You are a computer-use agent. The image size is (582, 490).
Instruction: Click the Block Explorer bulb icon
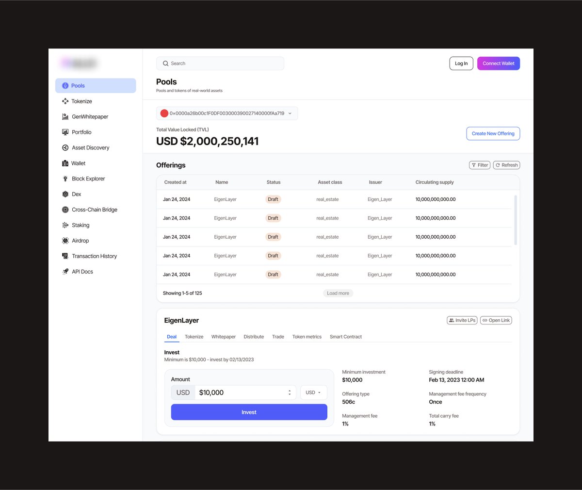click(65, 179)
